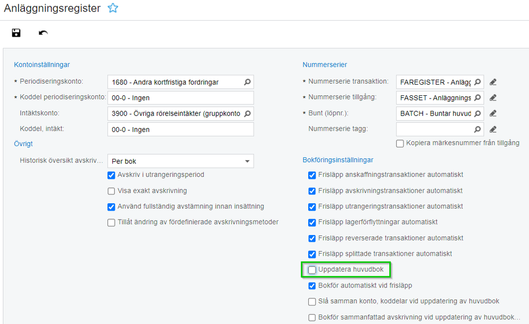
Task: Open Historisk översikt avskrivning dropdown
Action: 181,161
